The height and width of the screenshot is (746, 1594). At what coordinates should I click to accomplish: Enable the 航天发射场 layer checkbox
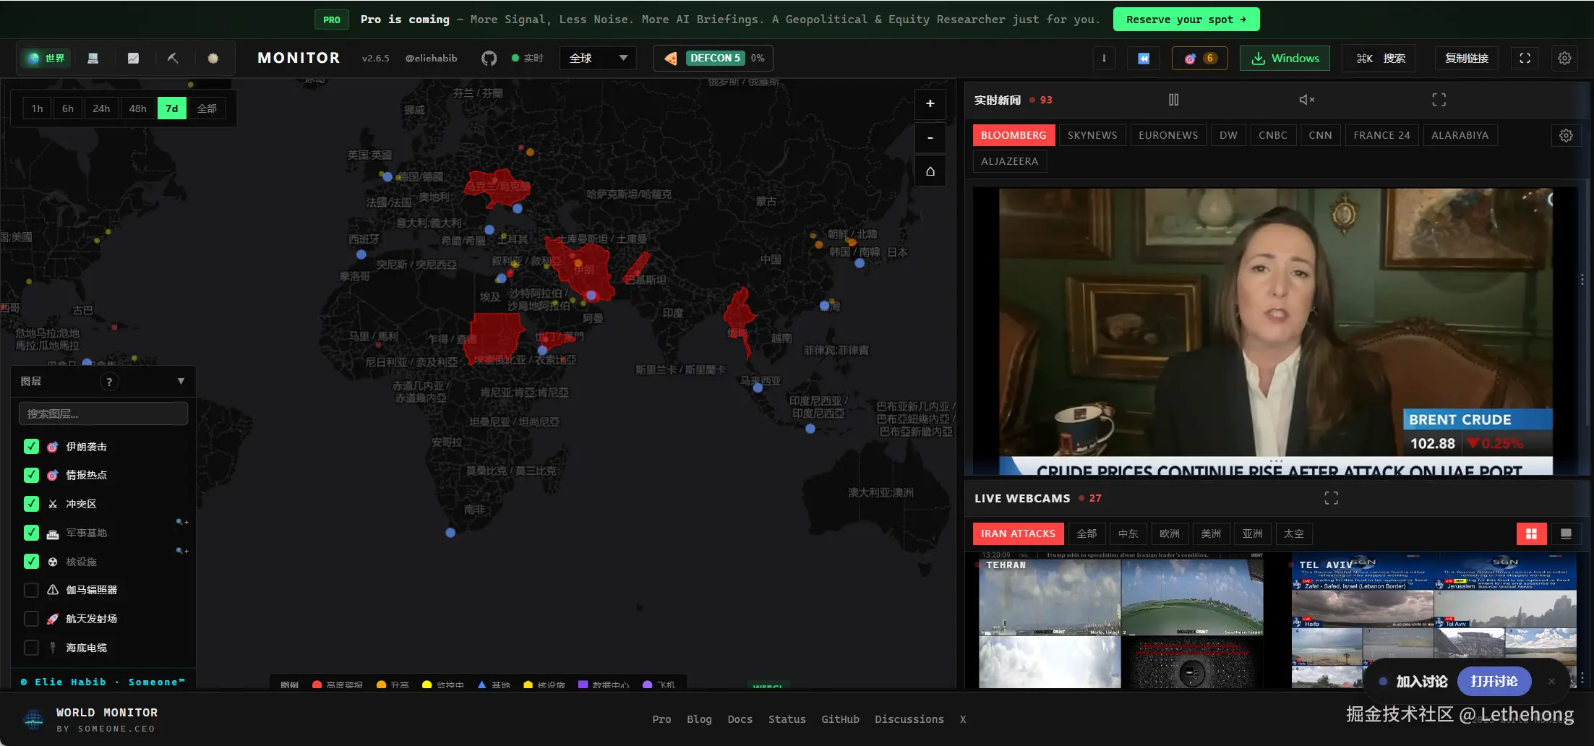pyautogui.click(x=31, y=619)
